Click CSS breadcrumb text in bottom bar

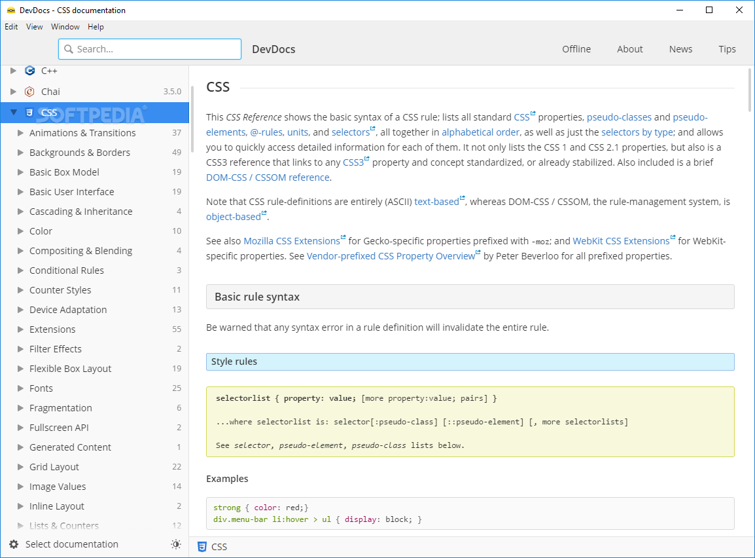coord(219,547)
